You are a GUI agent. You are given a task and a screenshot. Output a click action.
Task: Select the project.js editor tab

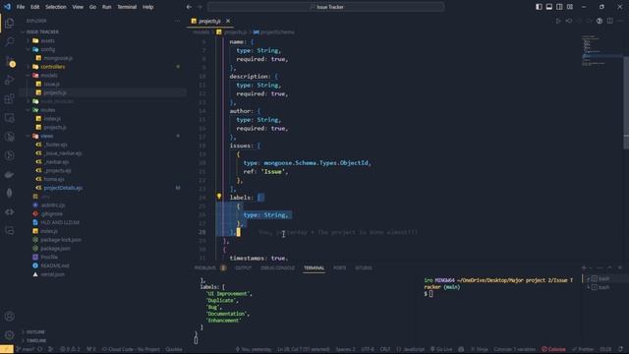(209, 21)
